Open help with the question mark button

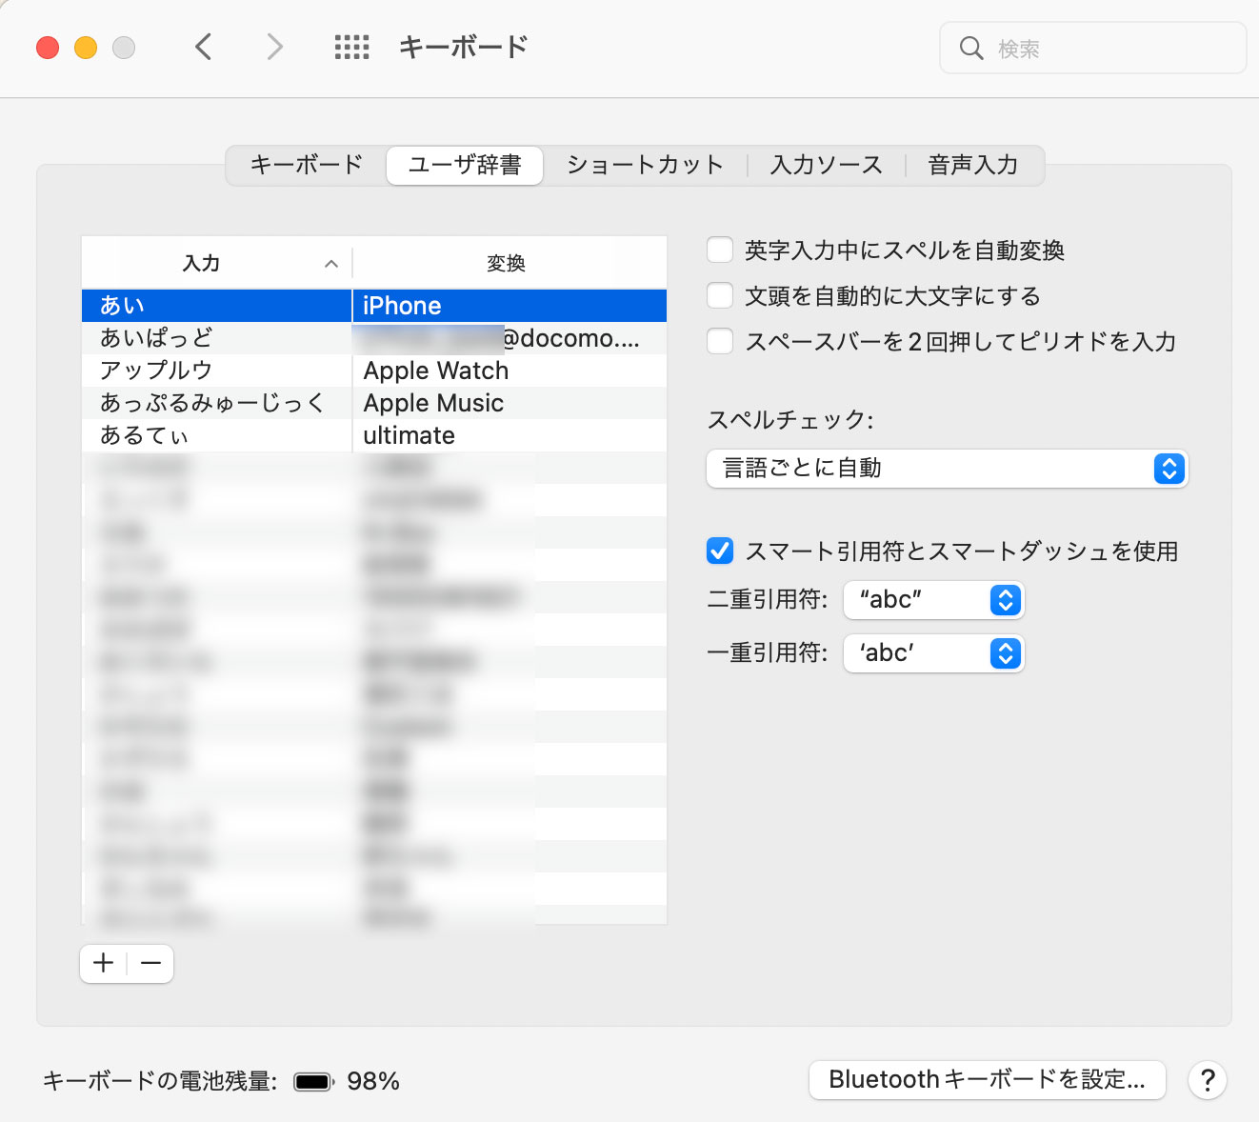(1207, 1080)
